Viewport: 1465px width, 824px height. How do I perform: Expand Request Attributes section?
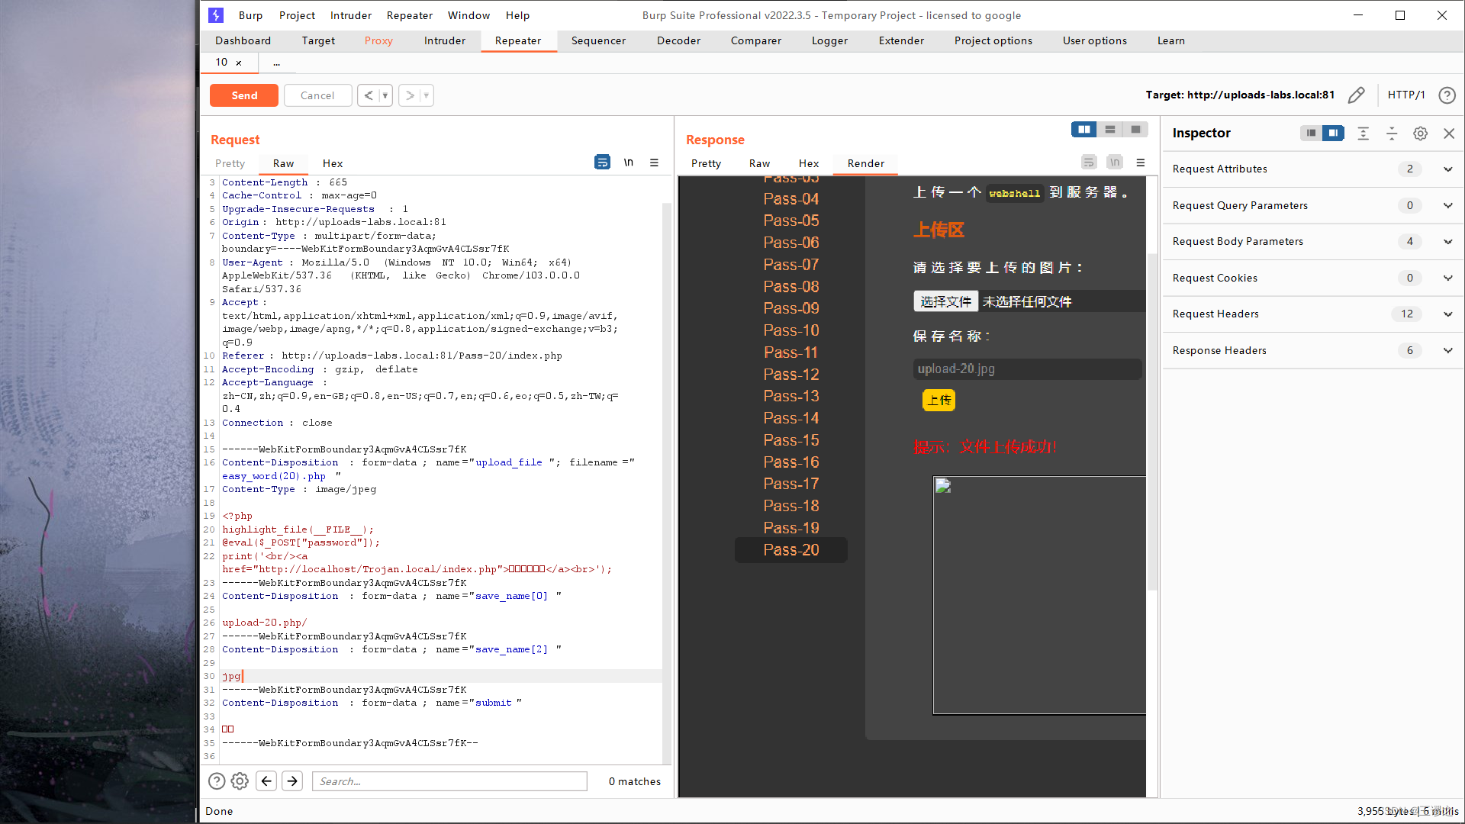tap(1447, 169)
